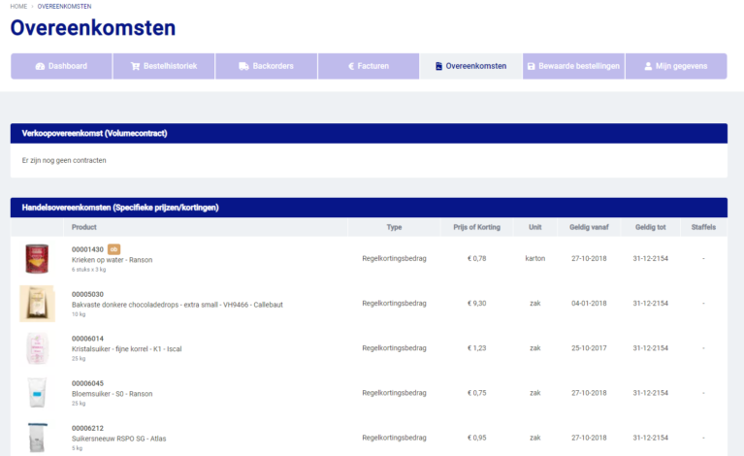The width and height of the screenshot is (744, 456).
Task: Click the OVEREENKOMSTEN breadcrumb
Action: point(65,6)
